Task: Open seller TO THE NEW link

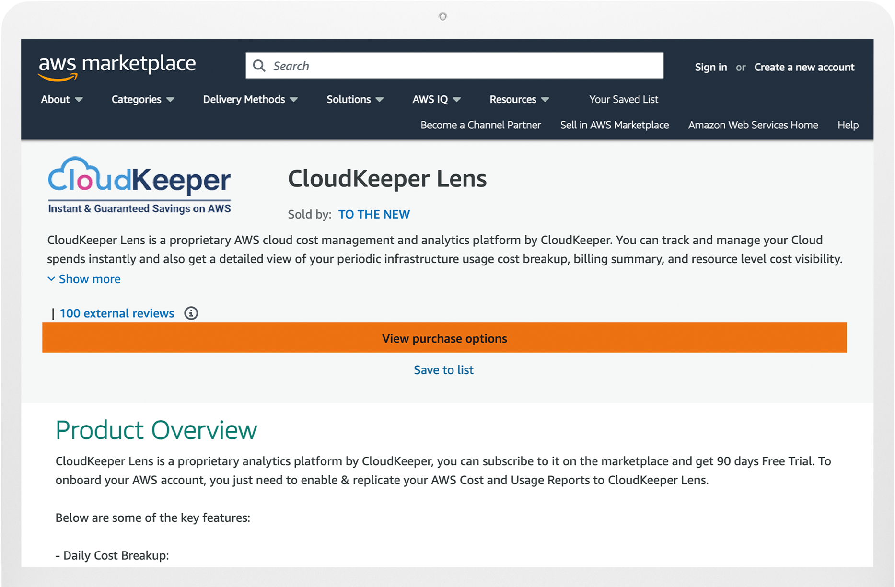Action: pyautogui.click(x=374, y=214)
